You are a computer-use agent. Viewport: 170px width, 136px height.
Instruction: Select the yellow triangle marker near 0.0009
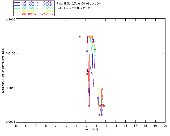click(98, 89)
